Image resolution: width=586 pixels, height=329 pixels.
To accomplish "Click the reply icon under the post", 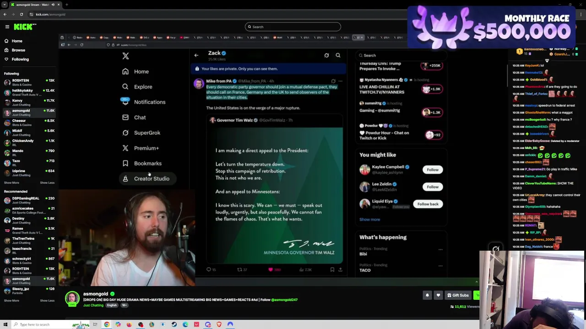I will (x=209, y=270).
